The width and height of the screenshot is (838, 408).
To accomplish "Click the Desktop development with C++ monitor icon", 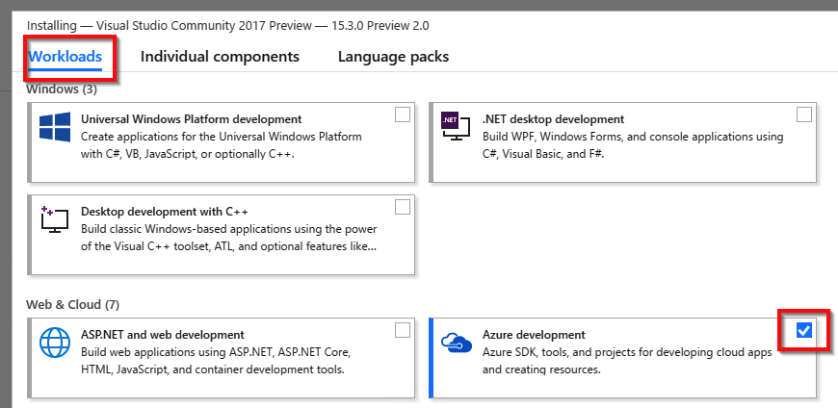I will pyautogui.click(x=55, y=218).
